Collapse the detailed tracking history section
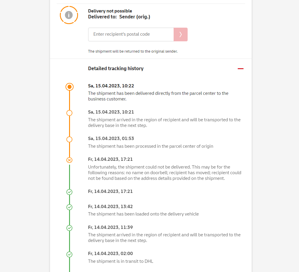This screenshot has height=272, width=299. (241, 69)
